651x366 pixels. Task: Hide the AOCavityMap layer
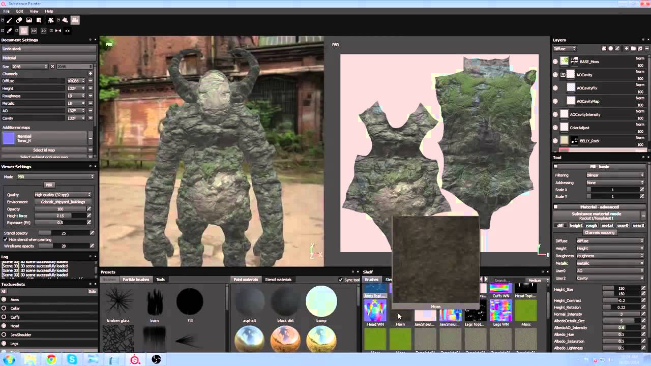tap(555, 101)
